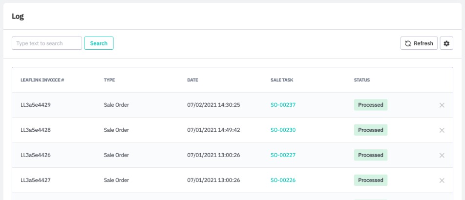The image size is (465, 200).
Task: Open the SO-00227 sale order link
Action: (x=283, y=155)
